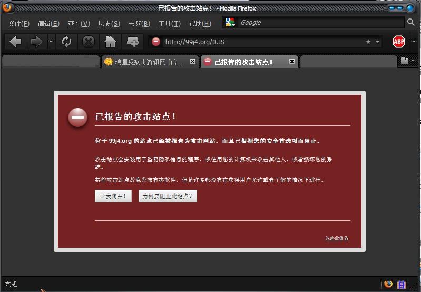Click the 为何要阻止此站点? button
Screen dimensions: 421x292
coord(168,196)
